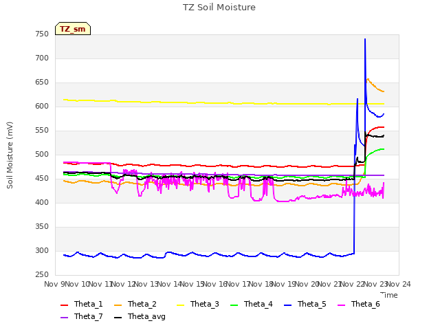
Task: Toggle Theta_6 legend entry
Action: tap(359, 304)
